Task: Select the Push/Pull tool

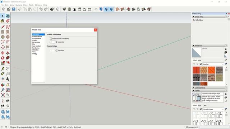Action: (x=8, y=53)
